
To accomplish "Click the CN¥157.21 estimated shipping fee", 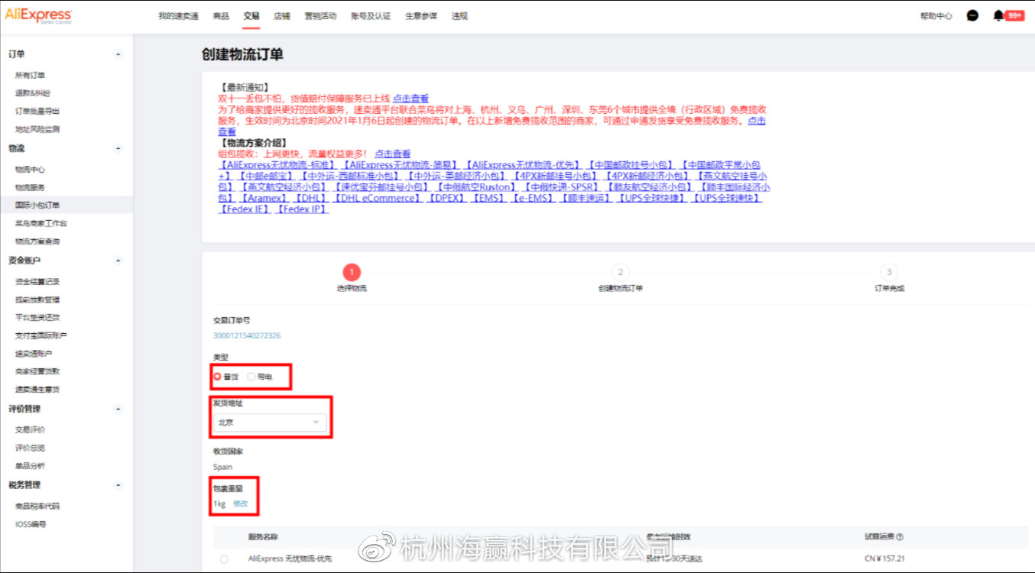I will click(884, 559).
